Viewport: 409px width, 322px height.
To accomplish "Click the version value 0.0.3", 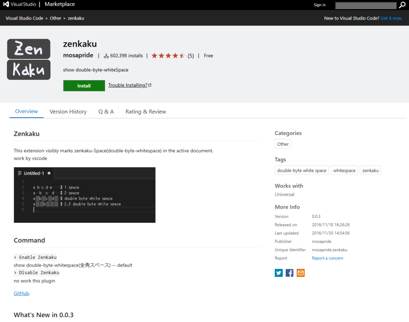I will (x=316, y=216).
